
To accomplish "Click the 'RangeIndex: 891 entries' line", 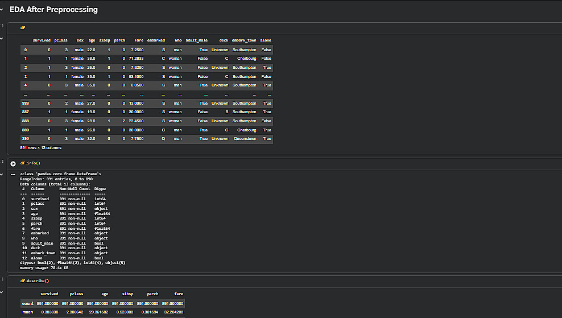I will [56, 179].
